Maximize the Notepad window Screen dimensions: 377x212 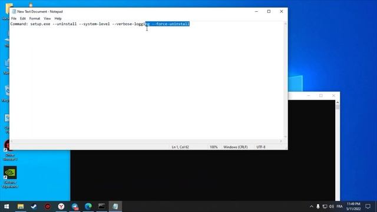(269, 11)
